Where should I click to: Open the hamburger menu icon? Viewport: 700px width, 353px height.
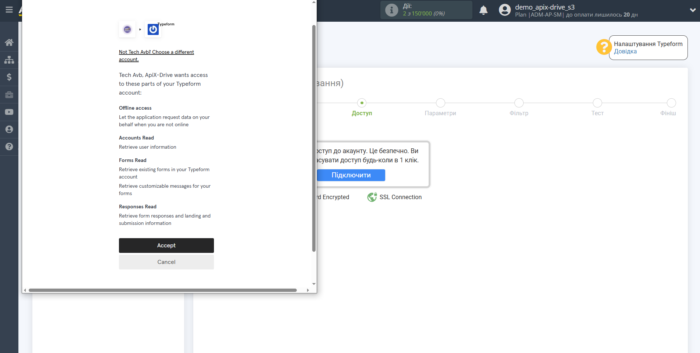pyautogui.click(x=9, y=10)
